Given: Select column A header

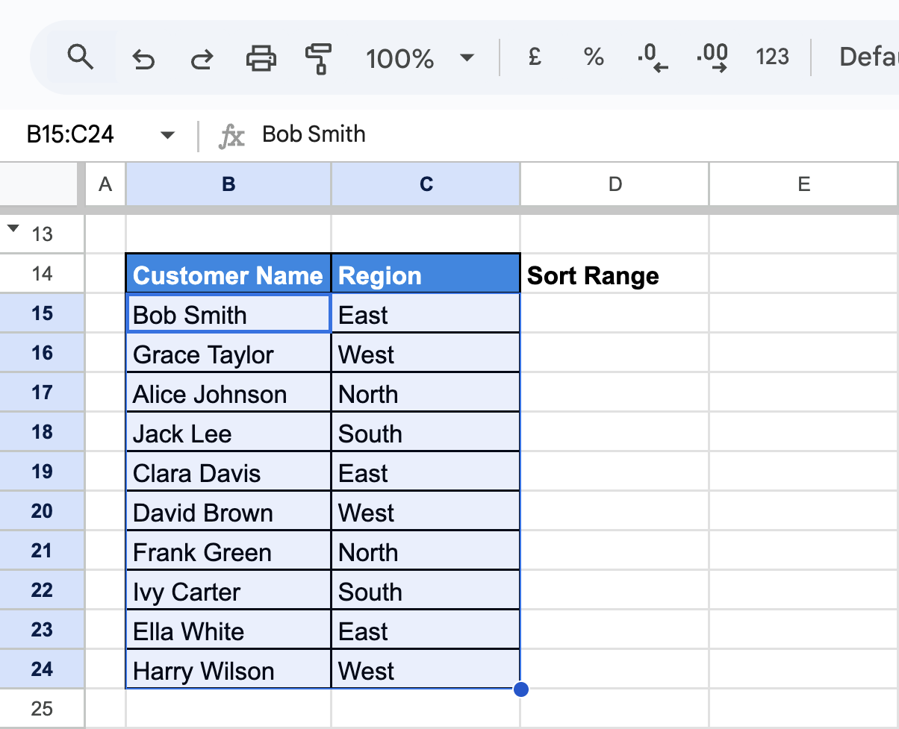Looking at the screenshot, I should pyautogui.click(x=105, y=184).
